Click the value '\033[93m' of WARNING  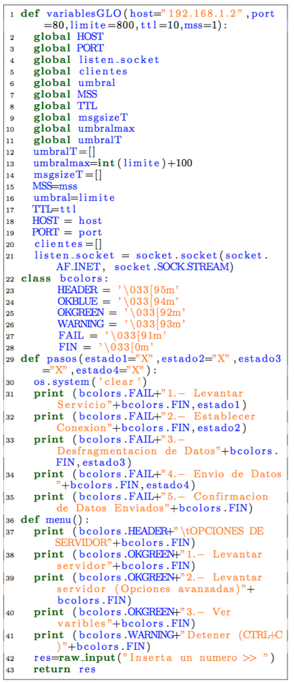(156, 324)
